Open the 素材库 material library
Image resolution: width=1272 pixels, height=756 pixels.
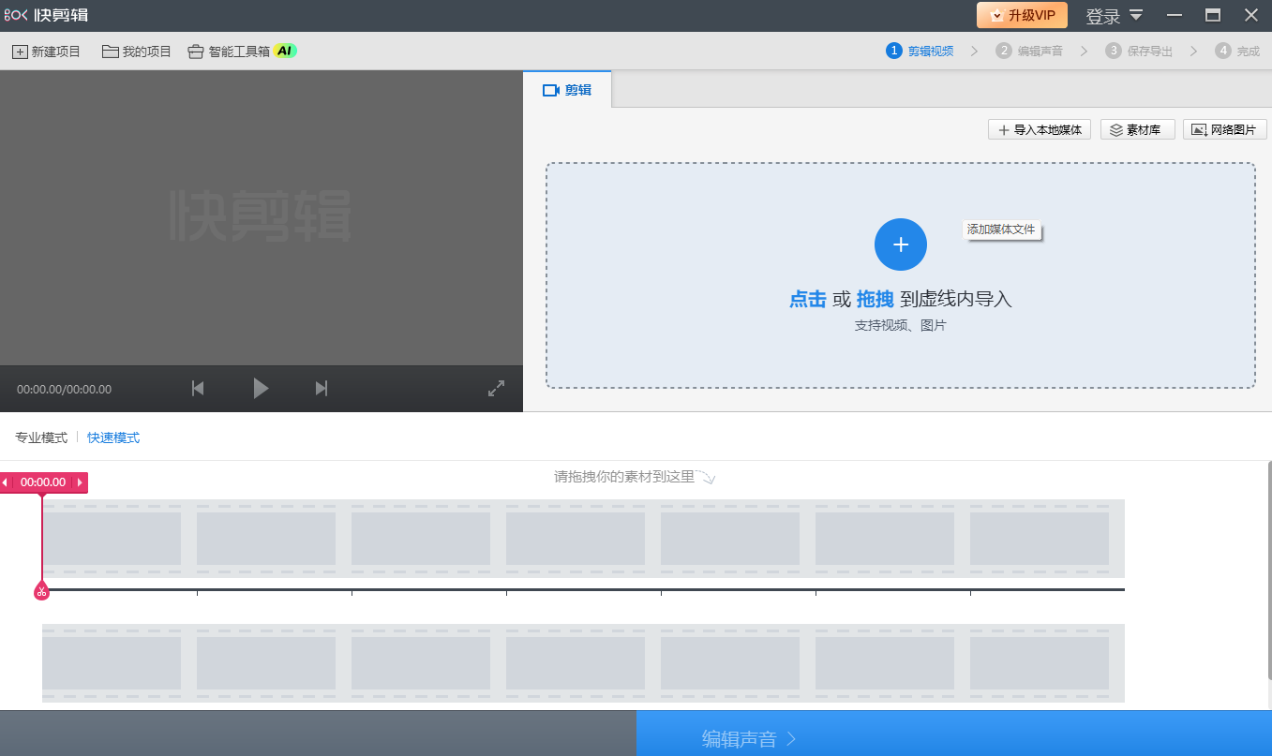(x=1137, y=130)
